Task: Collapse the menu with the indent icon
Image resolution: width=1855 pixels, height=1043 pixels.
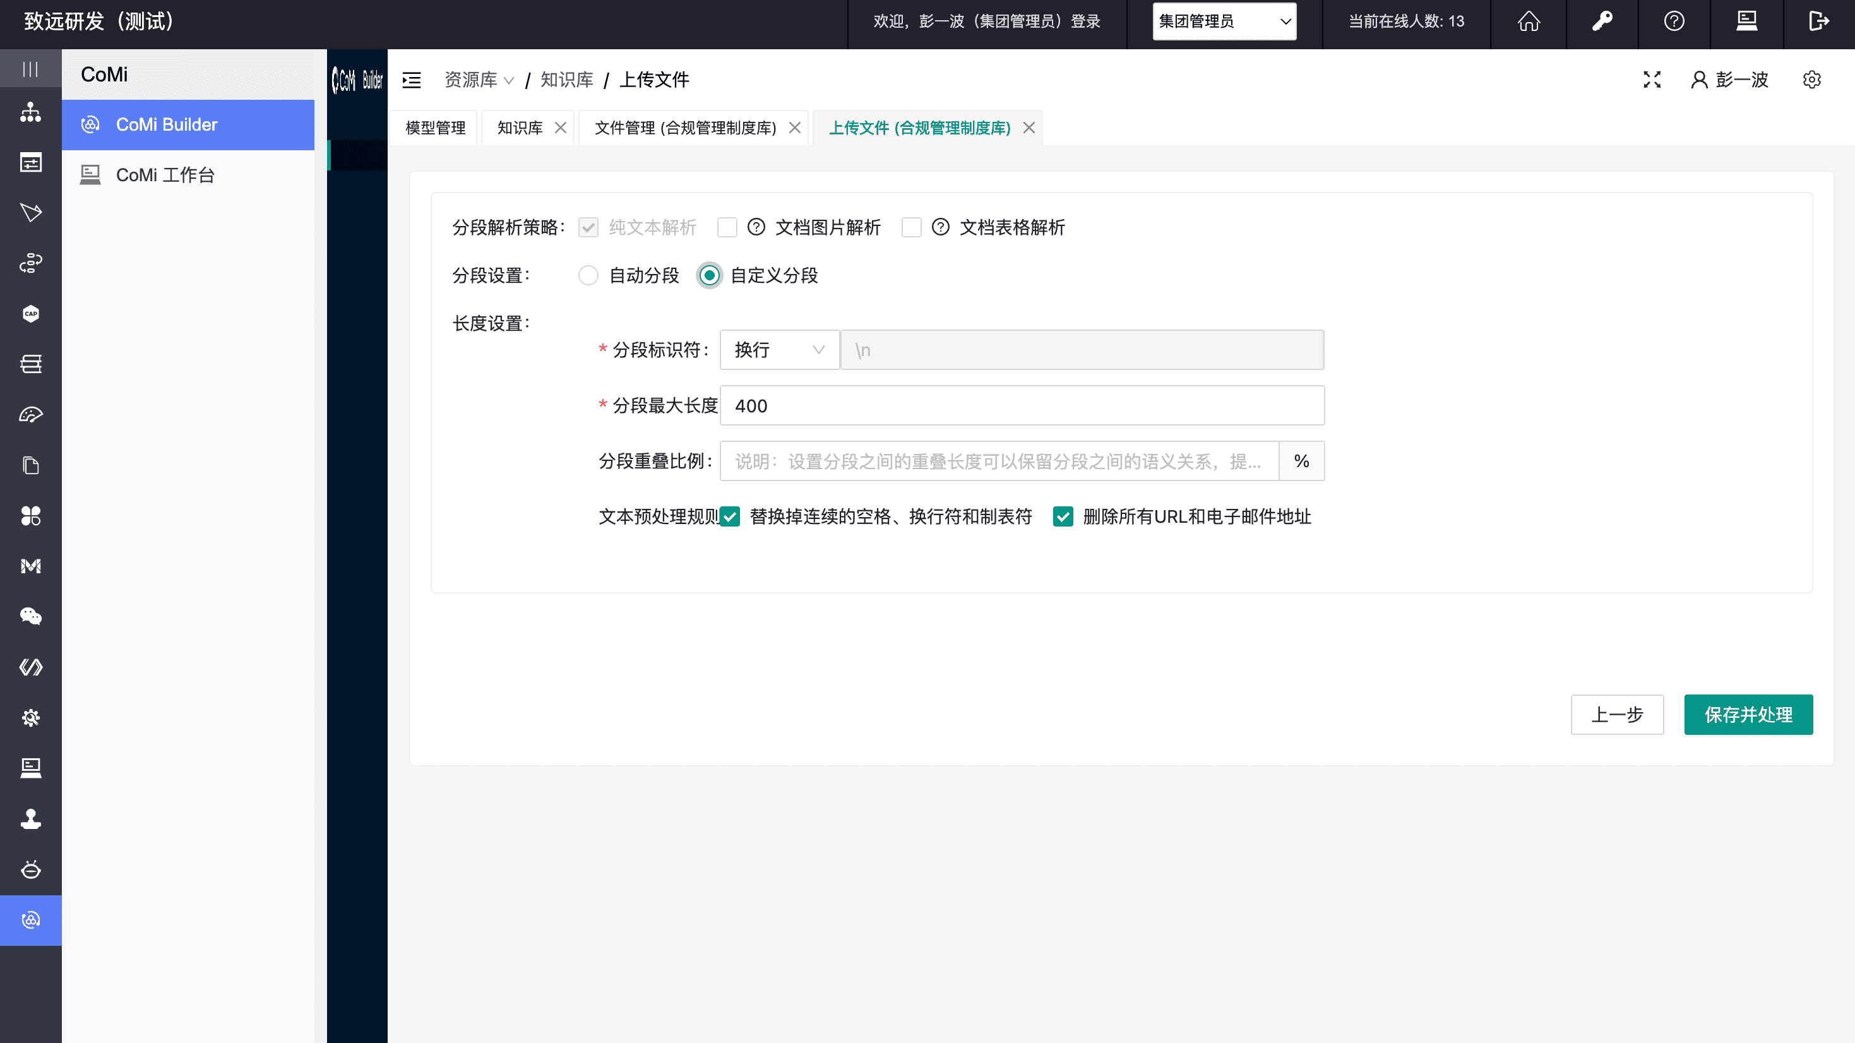Action: point(411,80)
